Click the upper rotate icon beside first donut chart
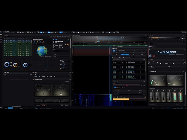Image resolution: width=187 pixels, height=140 pixels. click(x=11, y=62)
